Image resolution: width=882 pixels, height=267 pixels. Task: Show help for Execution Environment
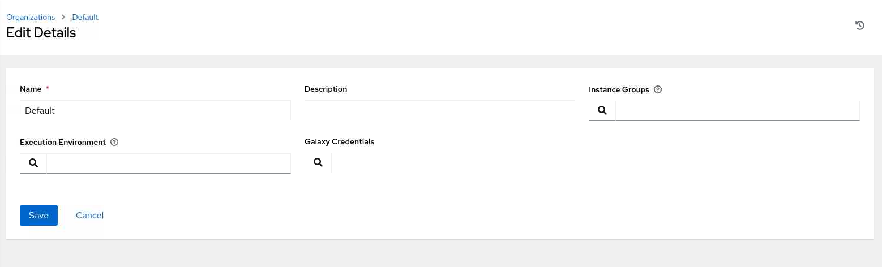(114, 142)
